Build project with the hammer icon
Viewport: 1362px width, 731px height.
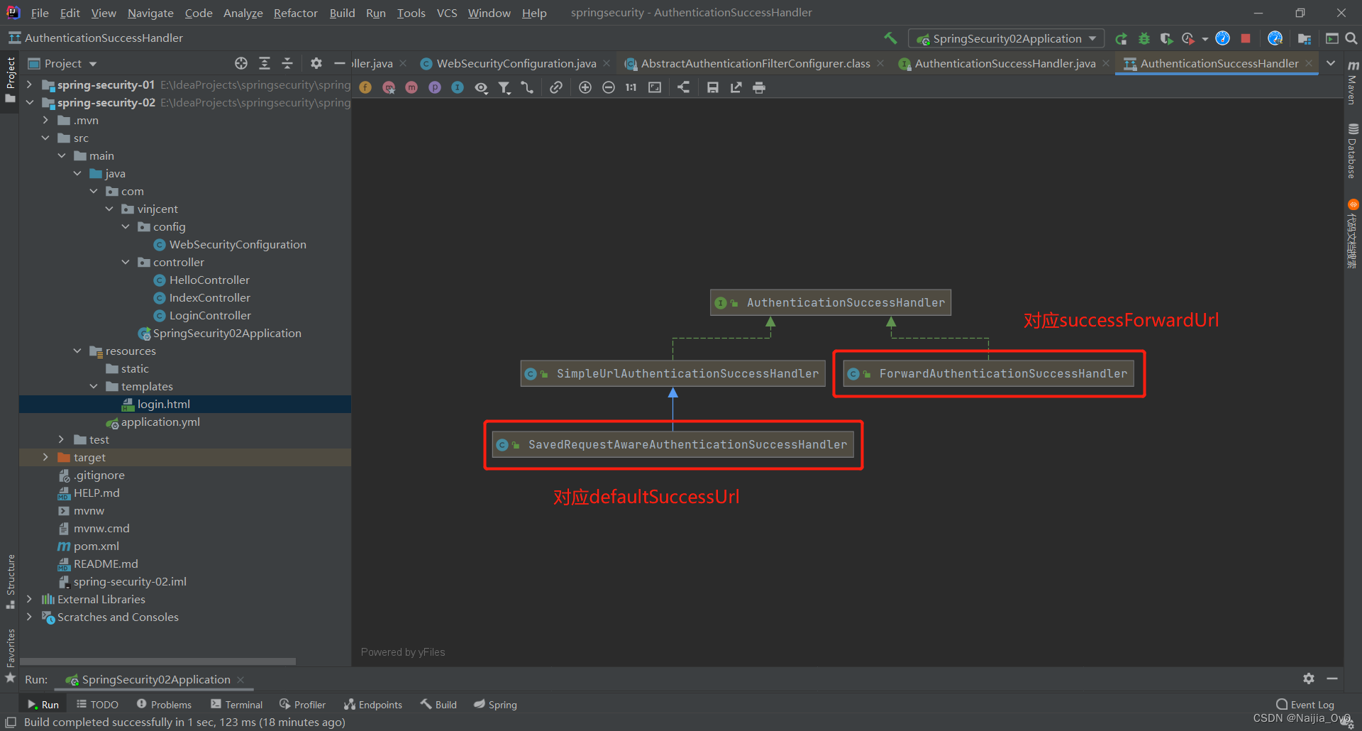coord(890,38)
